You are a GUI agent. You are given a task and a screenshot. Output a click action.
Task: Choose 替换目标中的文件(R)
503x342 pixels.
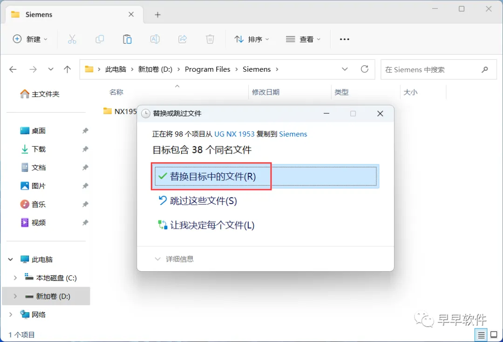pos(265,176)
